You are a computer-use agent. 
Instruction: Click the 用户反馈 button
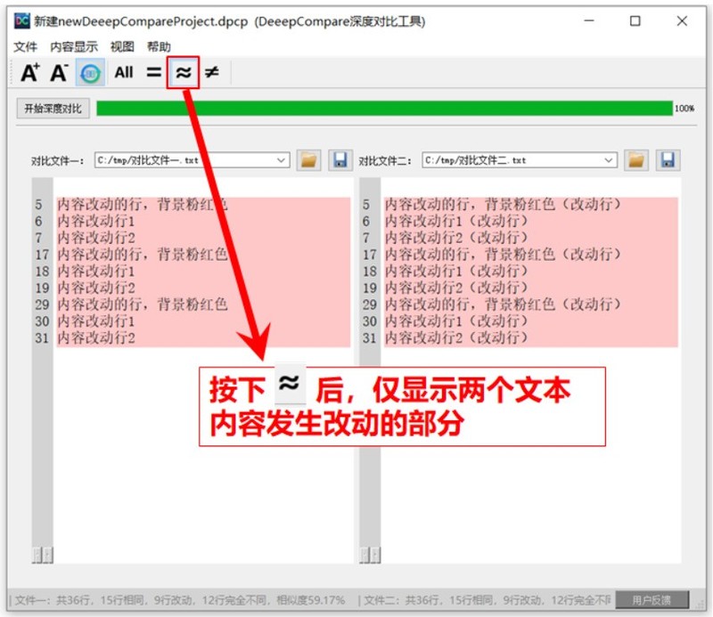click(652, 600)
